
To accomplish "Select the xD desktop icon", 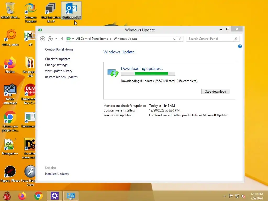I will click(30, 38).
